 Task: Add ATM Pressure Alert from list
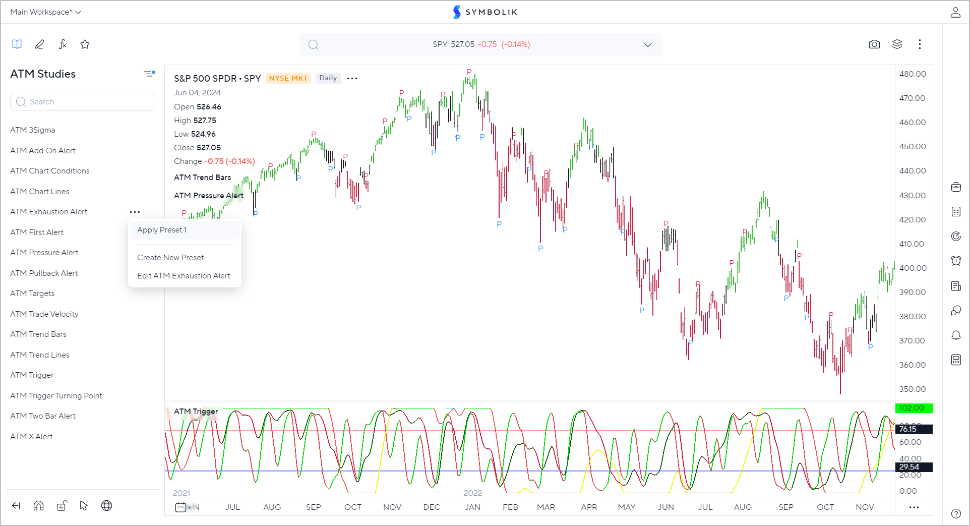coord(44,253)
